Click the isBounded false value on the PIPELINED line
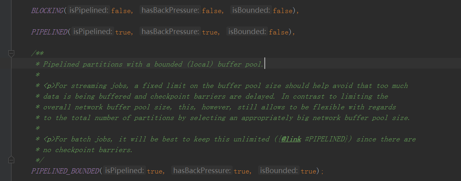 (x=278, y=32)
